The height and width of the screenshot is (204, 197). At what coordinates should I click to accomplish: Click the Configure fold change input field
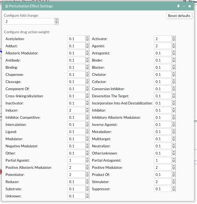[x=29, y=21]
